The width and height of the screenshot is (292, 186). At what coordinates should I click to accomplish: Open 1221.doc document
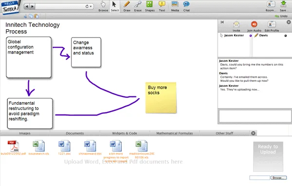click(x=64, y=148)
